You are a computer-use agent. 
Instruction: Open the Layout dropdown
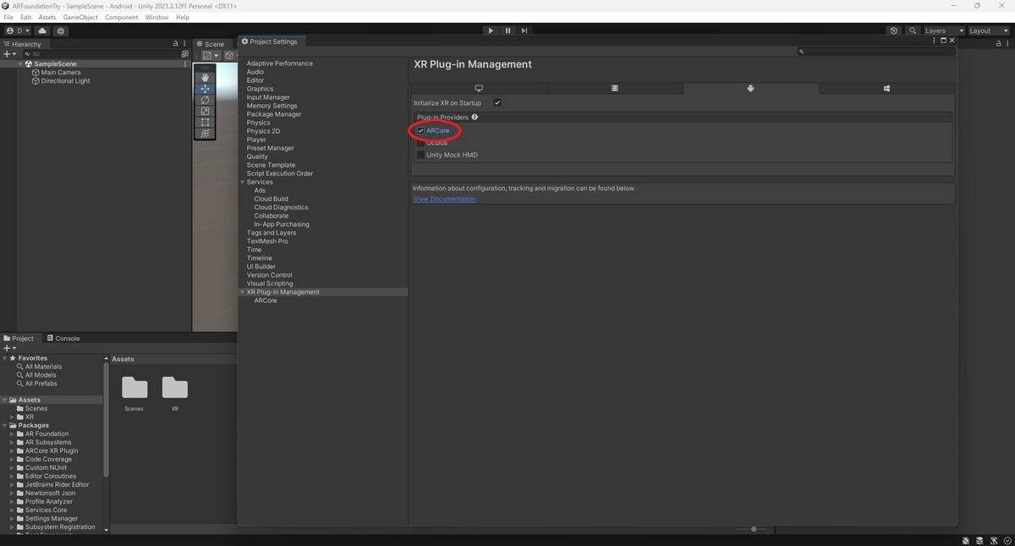pyautogui.click(x=988, y=30)
